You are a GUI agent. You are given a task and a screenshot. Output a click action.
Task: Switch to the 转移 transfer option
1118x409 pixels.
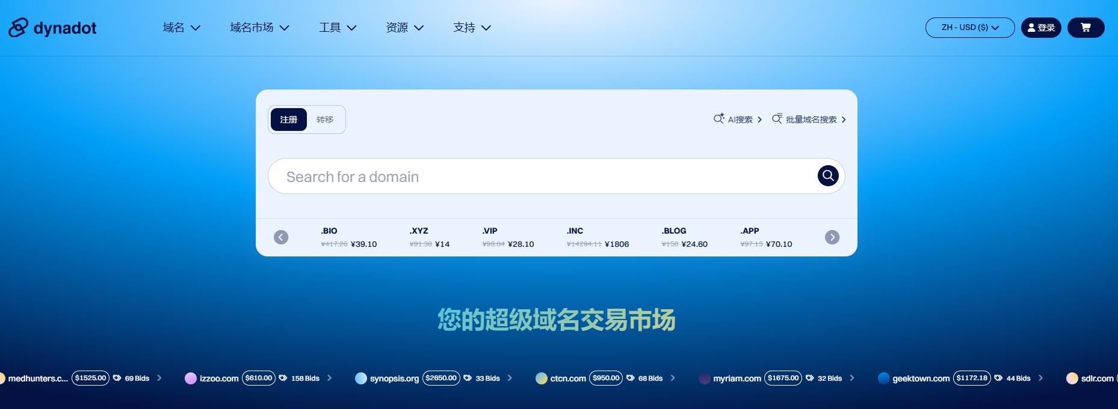(x=325, y=120)
